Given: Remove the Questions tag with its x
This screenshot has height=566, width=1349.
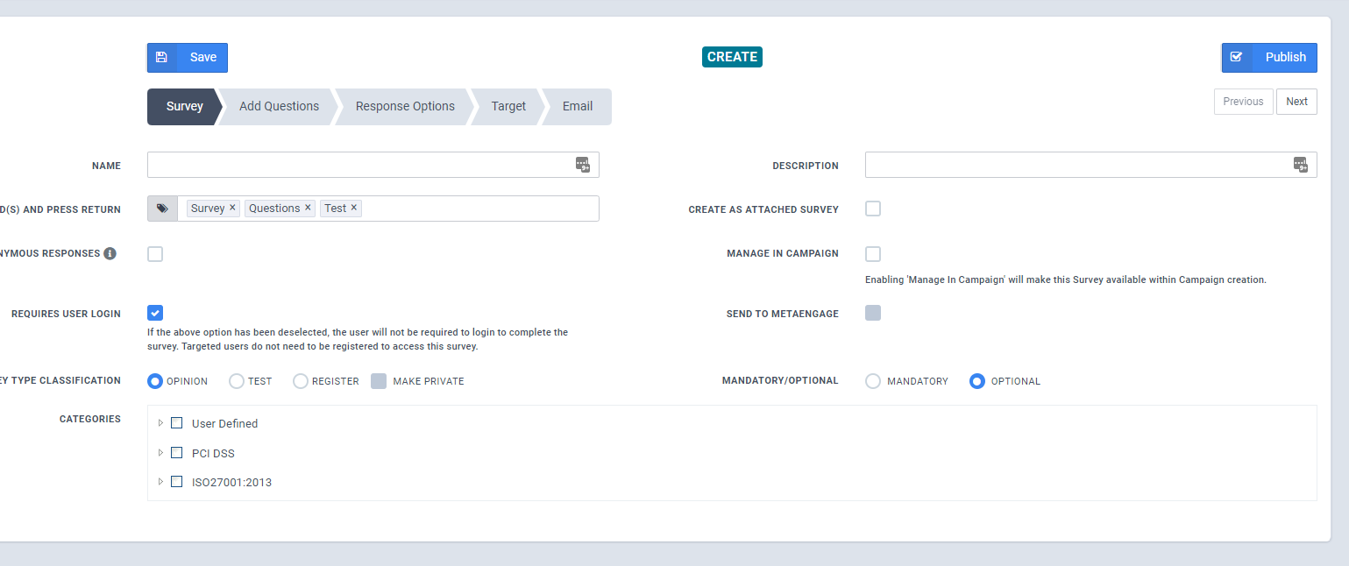Looking at the screenshot, I should pos(308,208).
